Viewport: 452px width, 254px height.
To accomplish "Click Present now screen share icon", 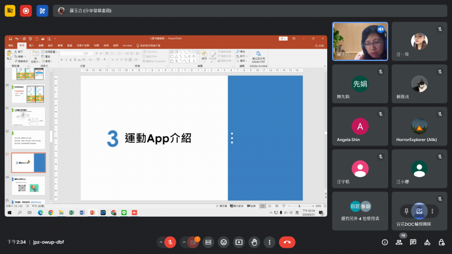I will [x=239, y=242].
